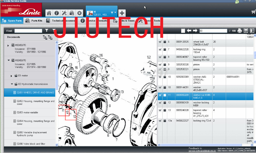Open the shopping cart in top right
Image resolution: width=256 pixels, height=153 pixels.
[x=253, y=12]
